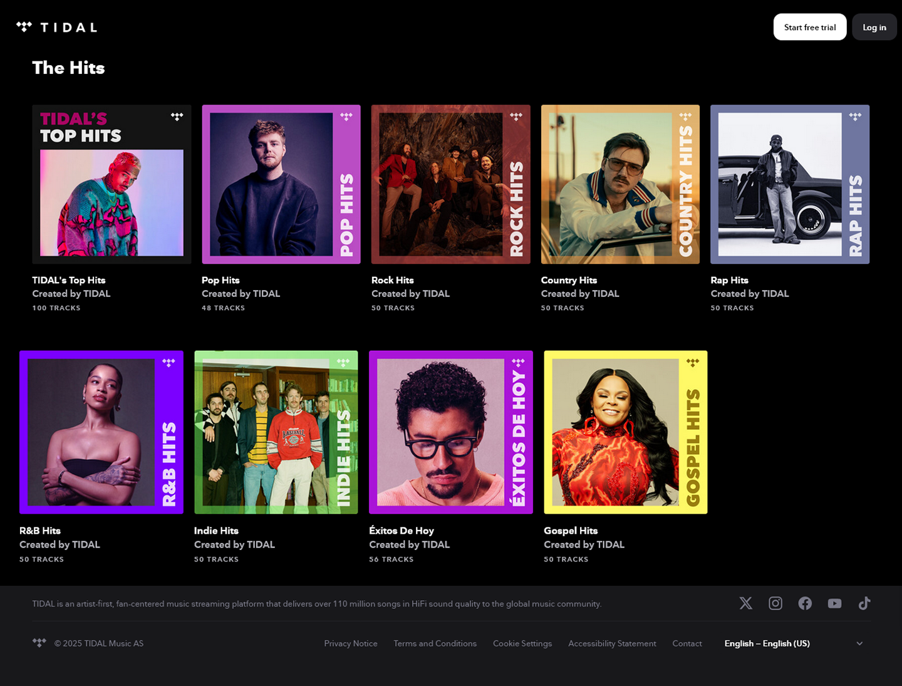Open the Indie Hits playlist cover
This screenshot has width=902, height=686.
click(x=276, y=432)
